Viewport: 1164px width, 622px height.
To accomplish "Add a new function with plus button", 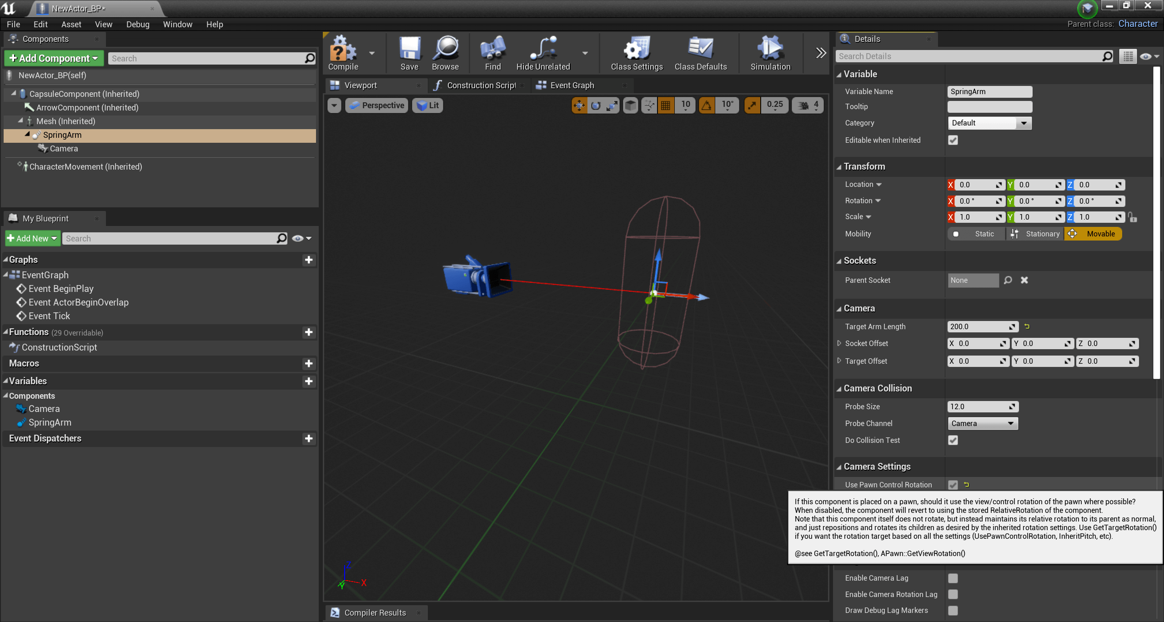I will coord(309,332).
